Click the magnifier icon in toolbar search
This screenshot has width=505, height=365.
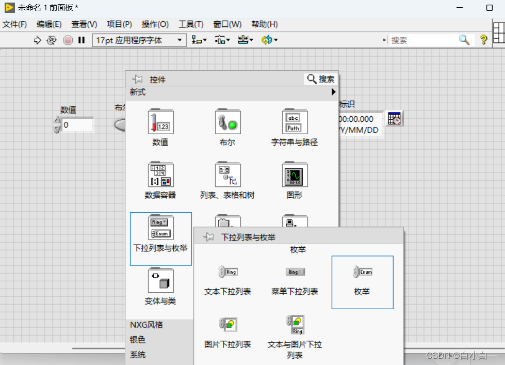coord(464,40)
